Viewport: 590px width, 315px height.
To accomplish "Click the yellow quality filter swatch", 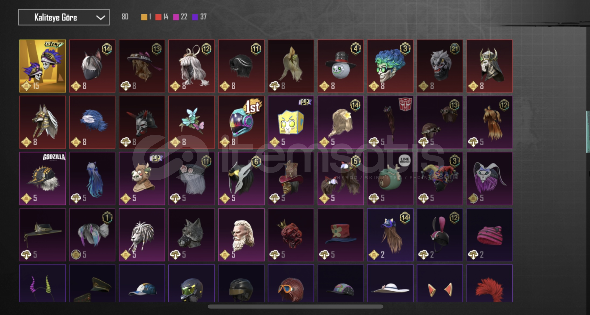I will [x=144, y=17].
